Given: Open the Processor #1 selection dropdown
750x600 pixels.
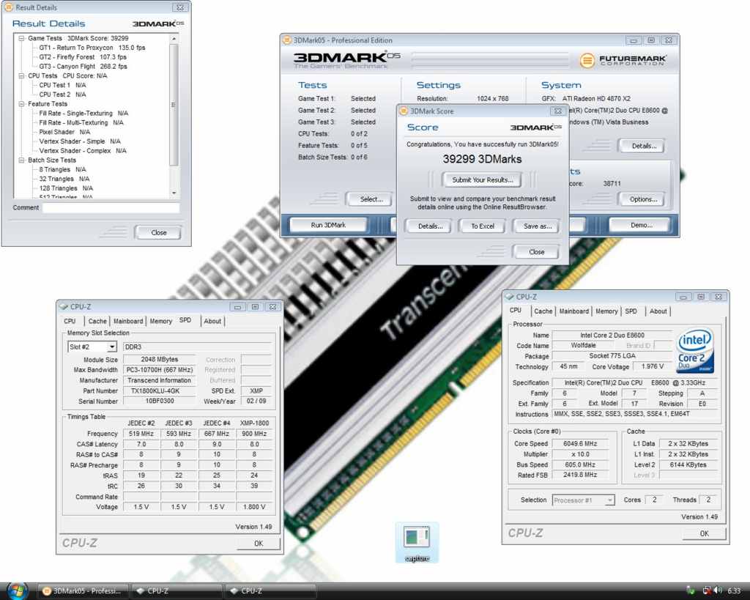Looking at the screenshot, I should click(609, 500).
